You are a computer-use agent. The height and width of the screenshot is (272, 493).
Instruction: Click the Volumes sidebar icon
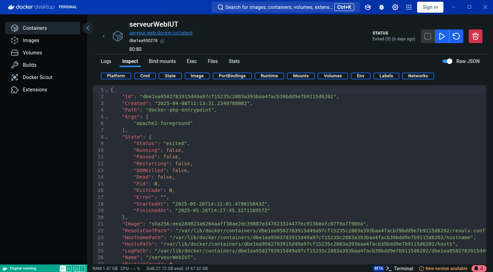(14, 53)
